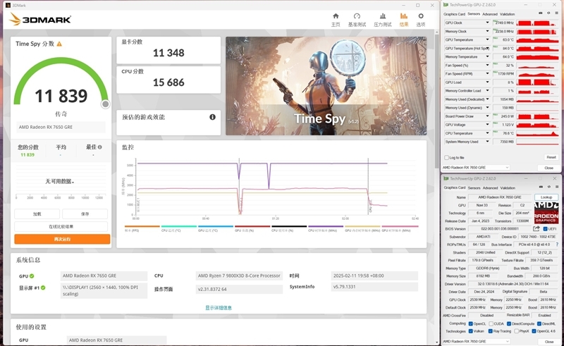
Task: Switch to Graphics Card tab in Sensors window
Action: click(454, 14)
